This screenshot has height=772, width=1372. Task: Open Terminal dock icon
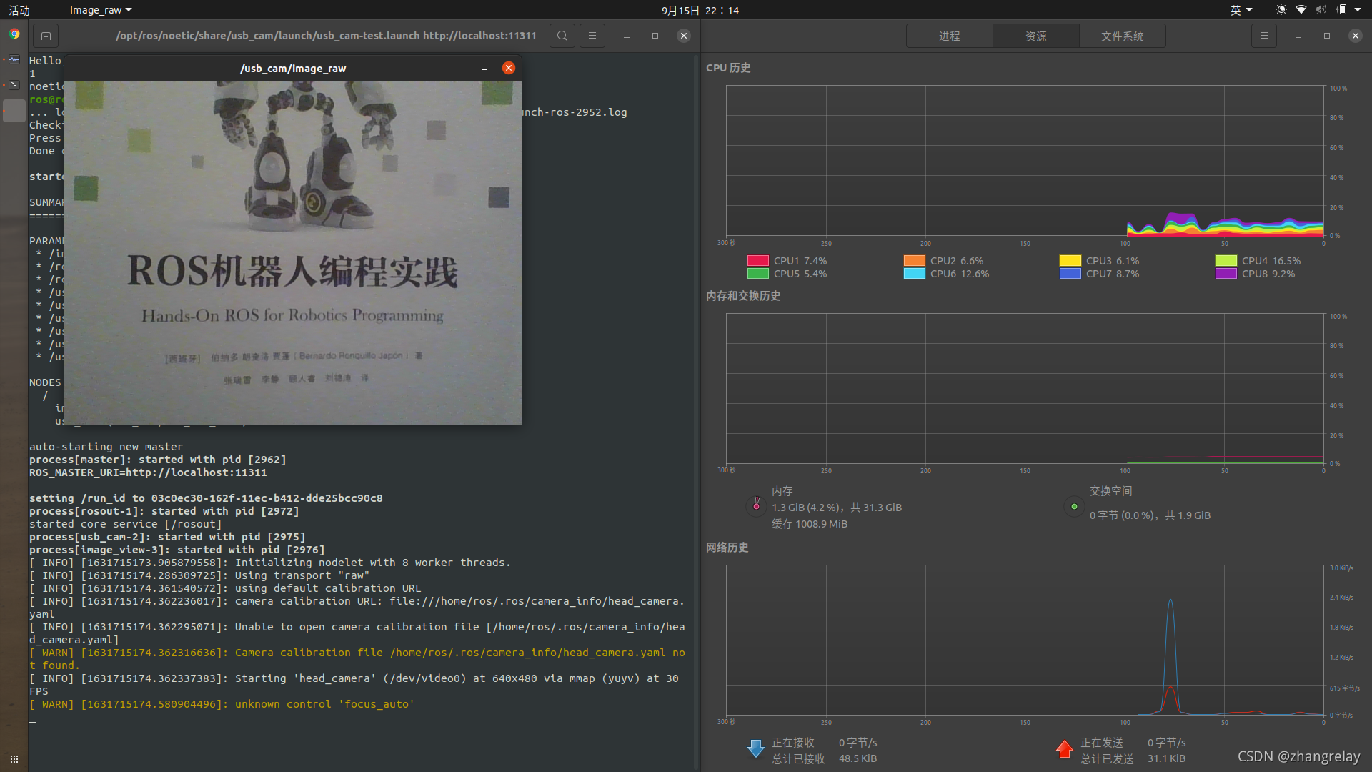[14, 85]
